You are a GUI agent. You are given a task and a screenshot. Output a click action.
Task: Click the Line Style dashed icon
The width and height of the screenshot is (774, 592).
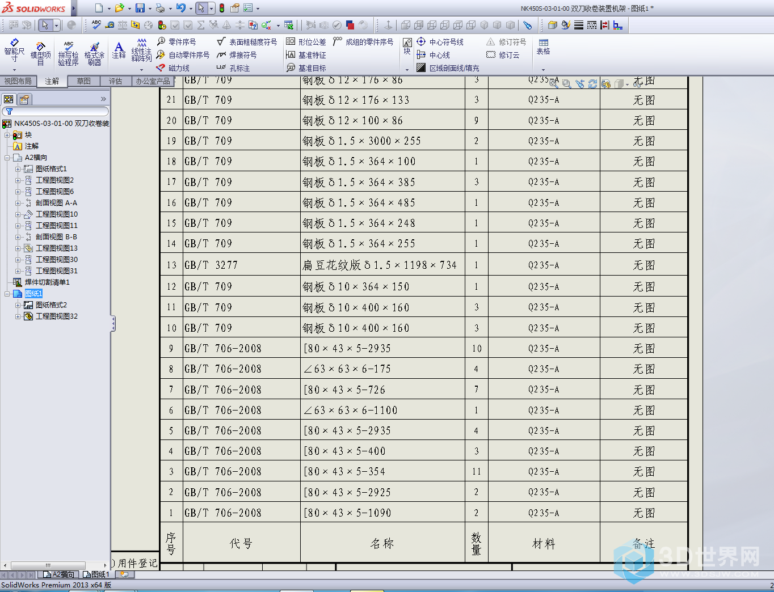click(592, 25)
